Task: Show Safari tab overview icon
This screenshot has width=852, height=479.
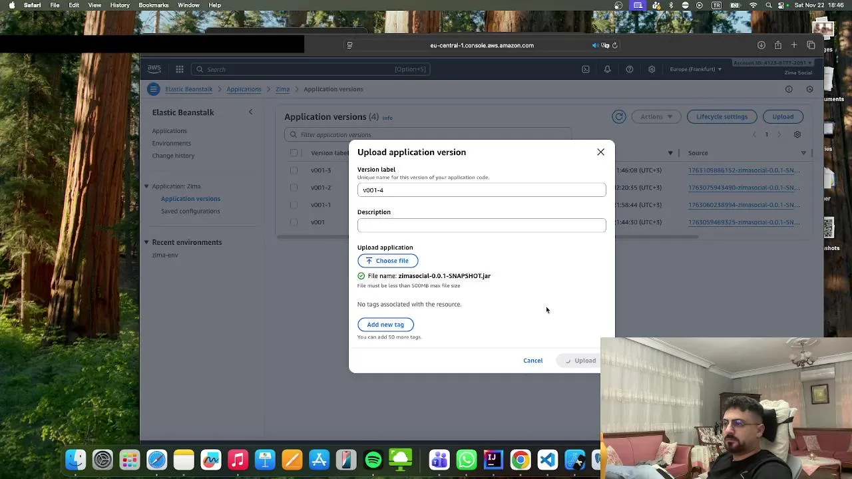Action: click(811, 45)
